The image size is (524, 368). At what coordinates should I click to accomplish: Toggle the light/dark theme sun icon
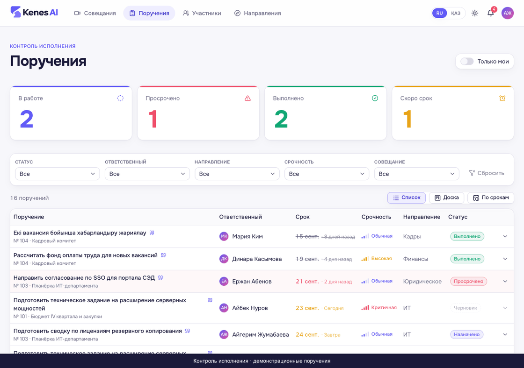coord(474,13)
